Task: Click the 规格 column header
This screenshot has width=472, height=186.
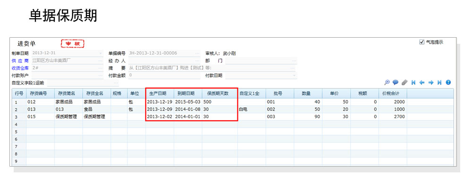Action: 119,93
